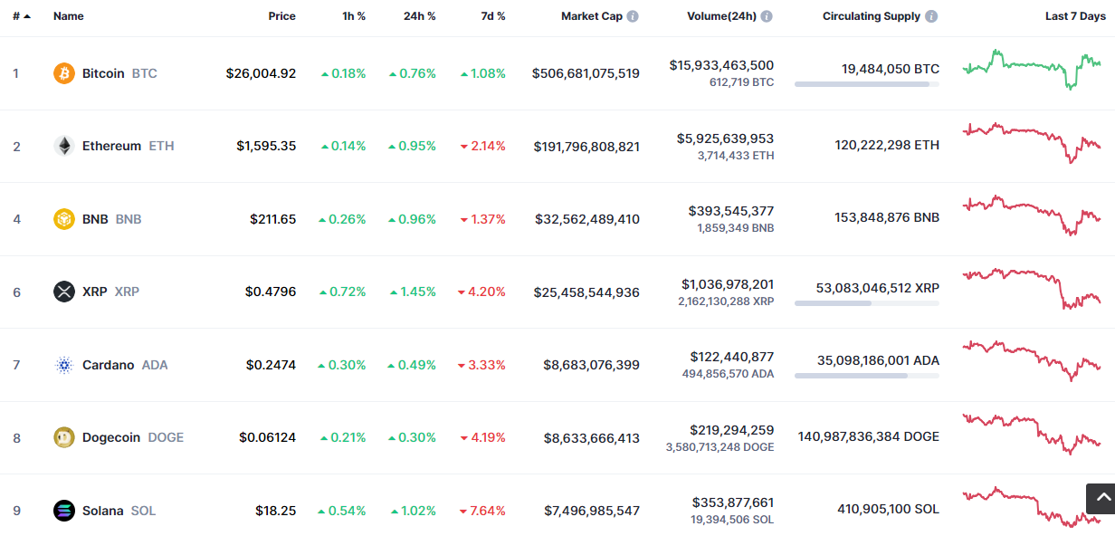The width and height of the screenshot is (1115, 536).
Task: Click XRP price $0.4796
Action: pyautogui.click(x=271, y=292)
